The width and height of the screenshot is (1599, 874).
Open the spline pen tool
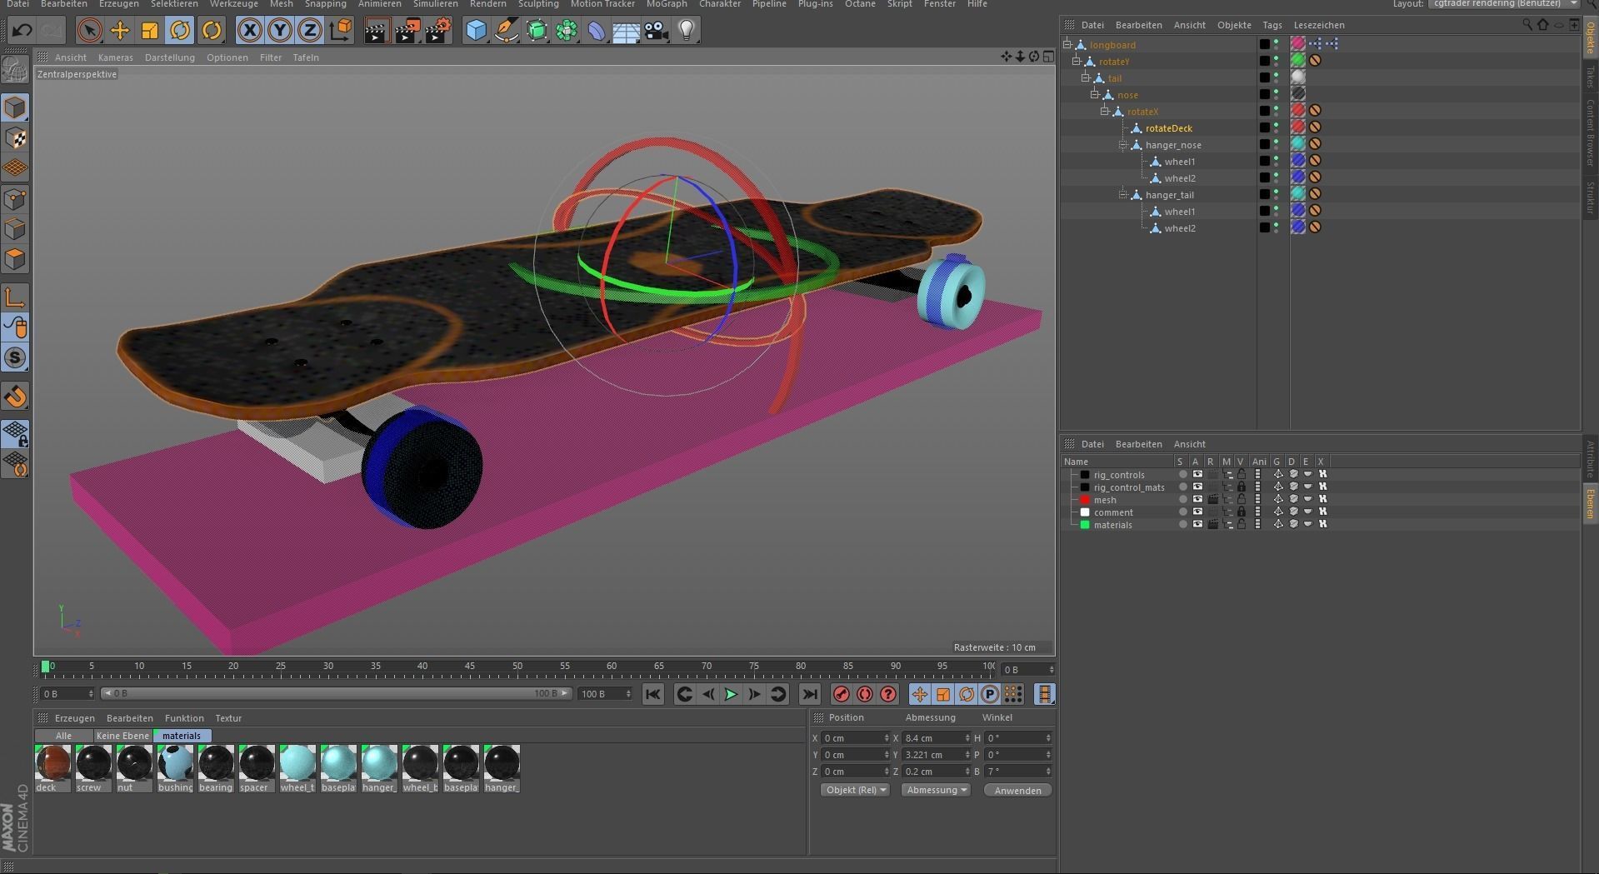pos(506,31)
